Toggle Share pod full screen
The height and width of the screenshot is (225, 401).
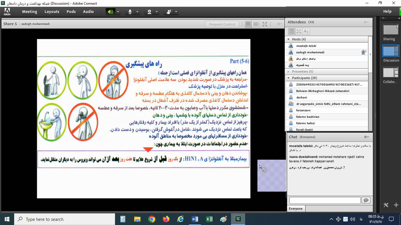click(265, 24)
